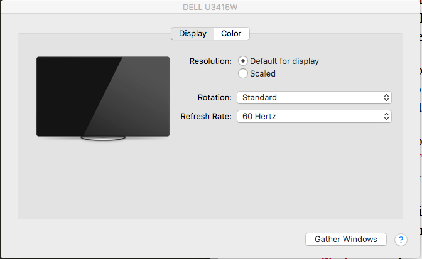Click the 'Scaled' label text
The height and width of the screenshot is (259, 422).
[262, 73]
